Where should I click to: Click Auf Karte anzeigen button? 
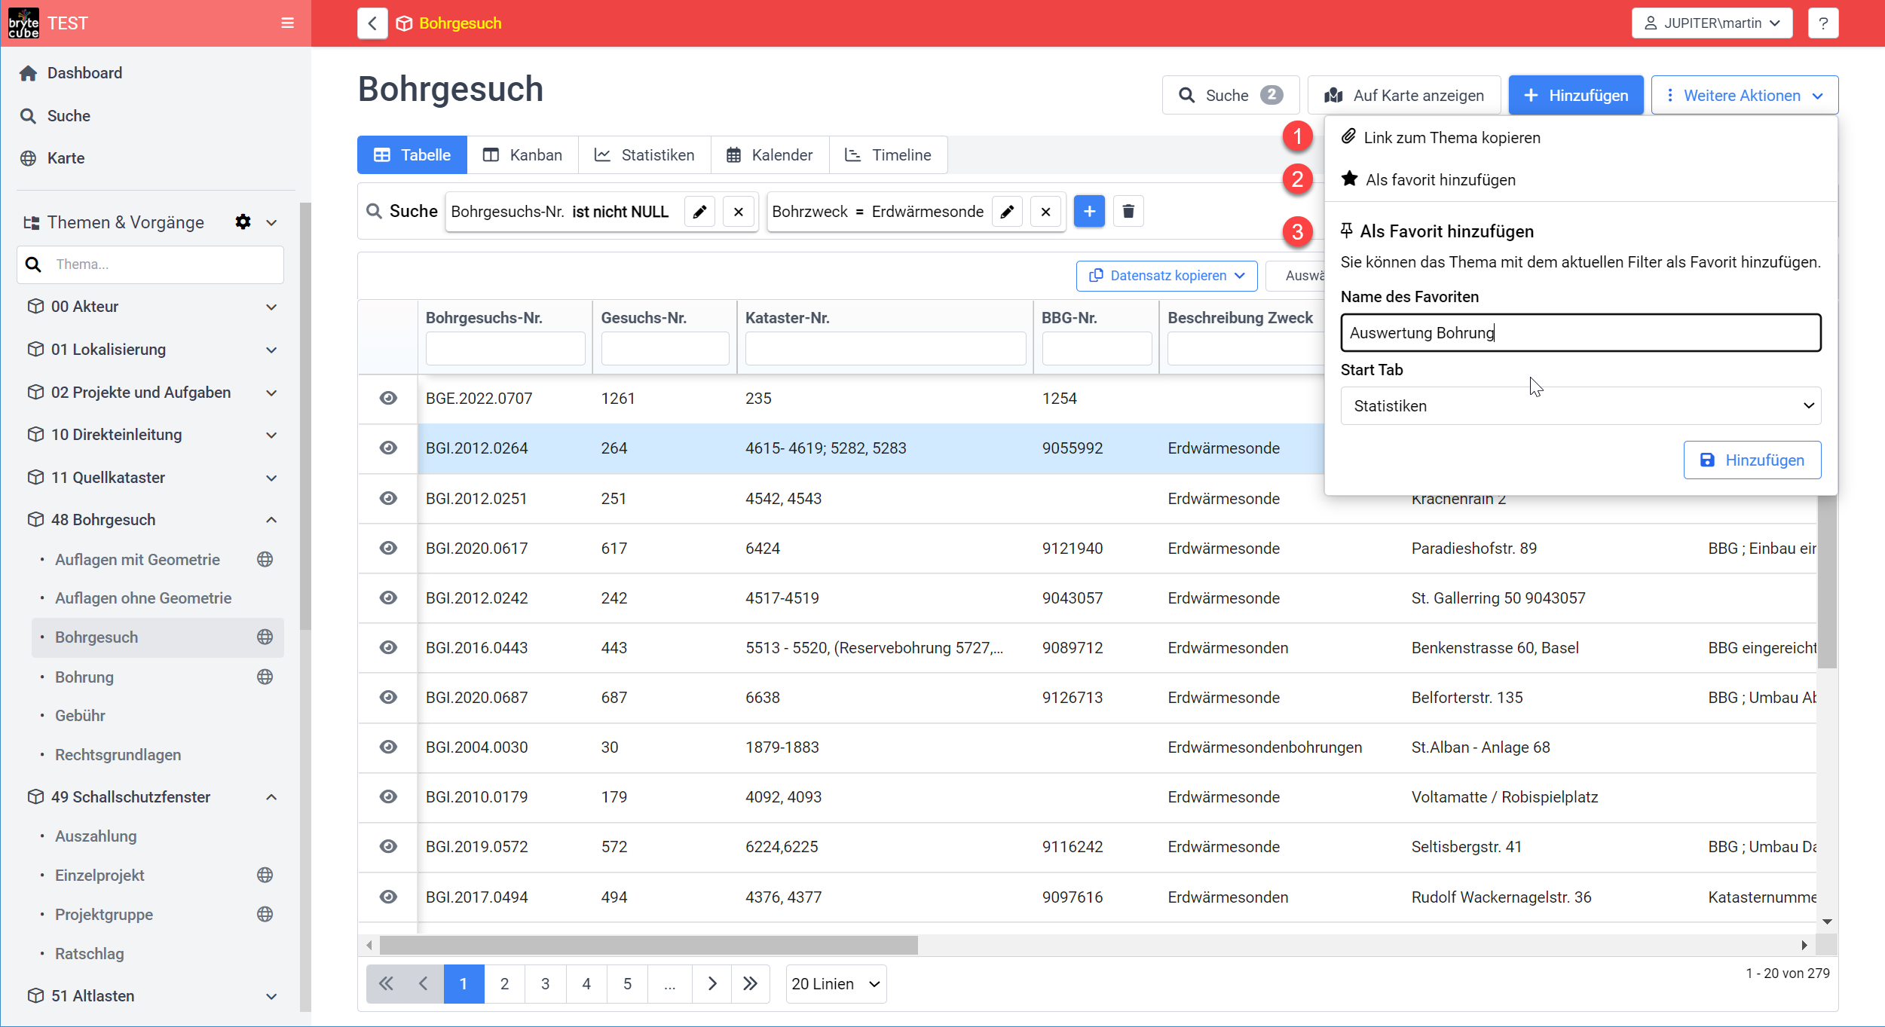pos(1404,96)
